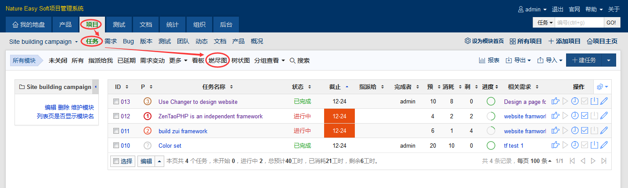Click the edit pencil icon for task 010

tap(604, 145)
